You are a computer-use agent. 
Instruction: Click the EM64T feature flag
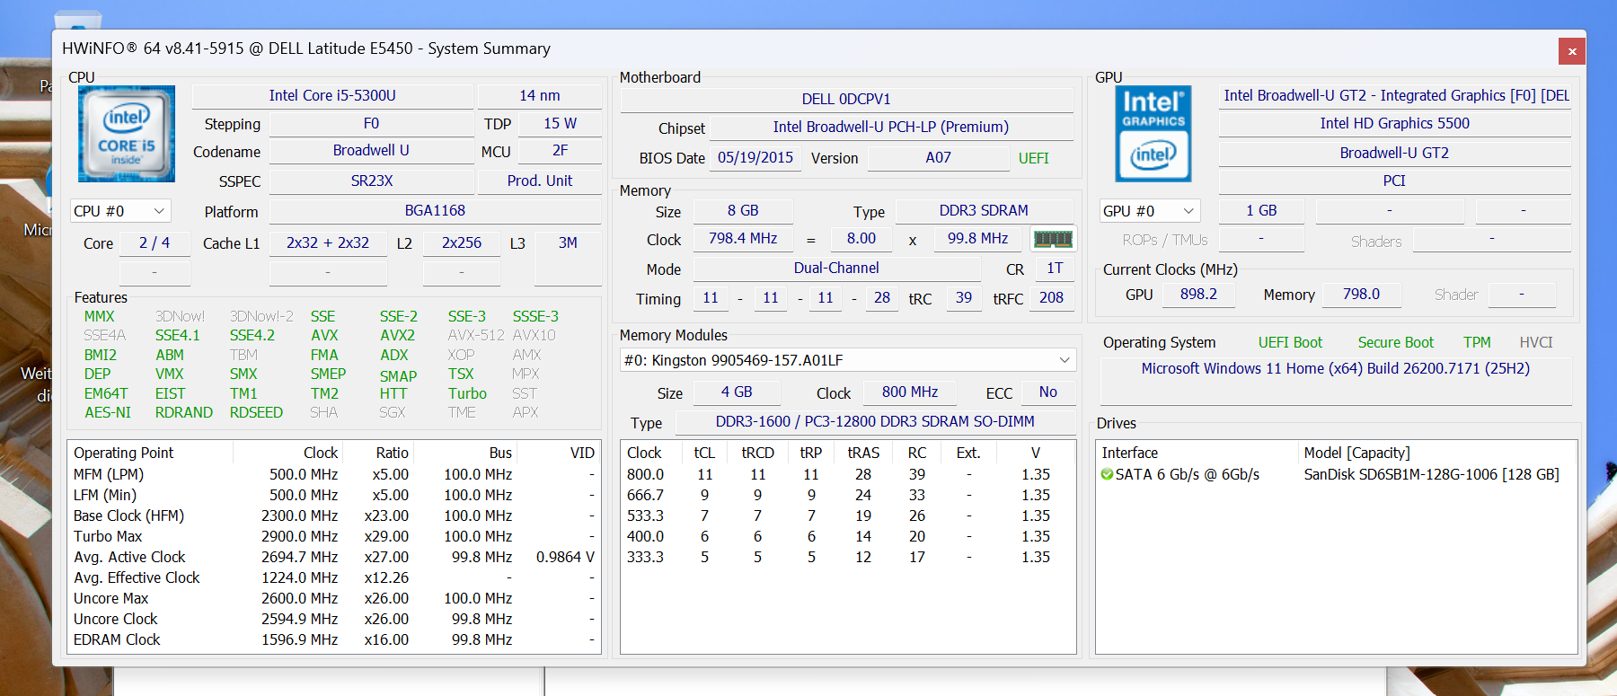pos(106,394)
